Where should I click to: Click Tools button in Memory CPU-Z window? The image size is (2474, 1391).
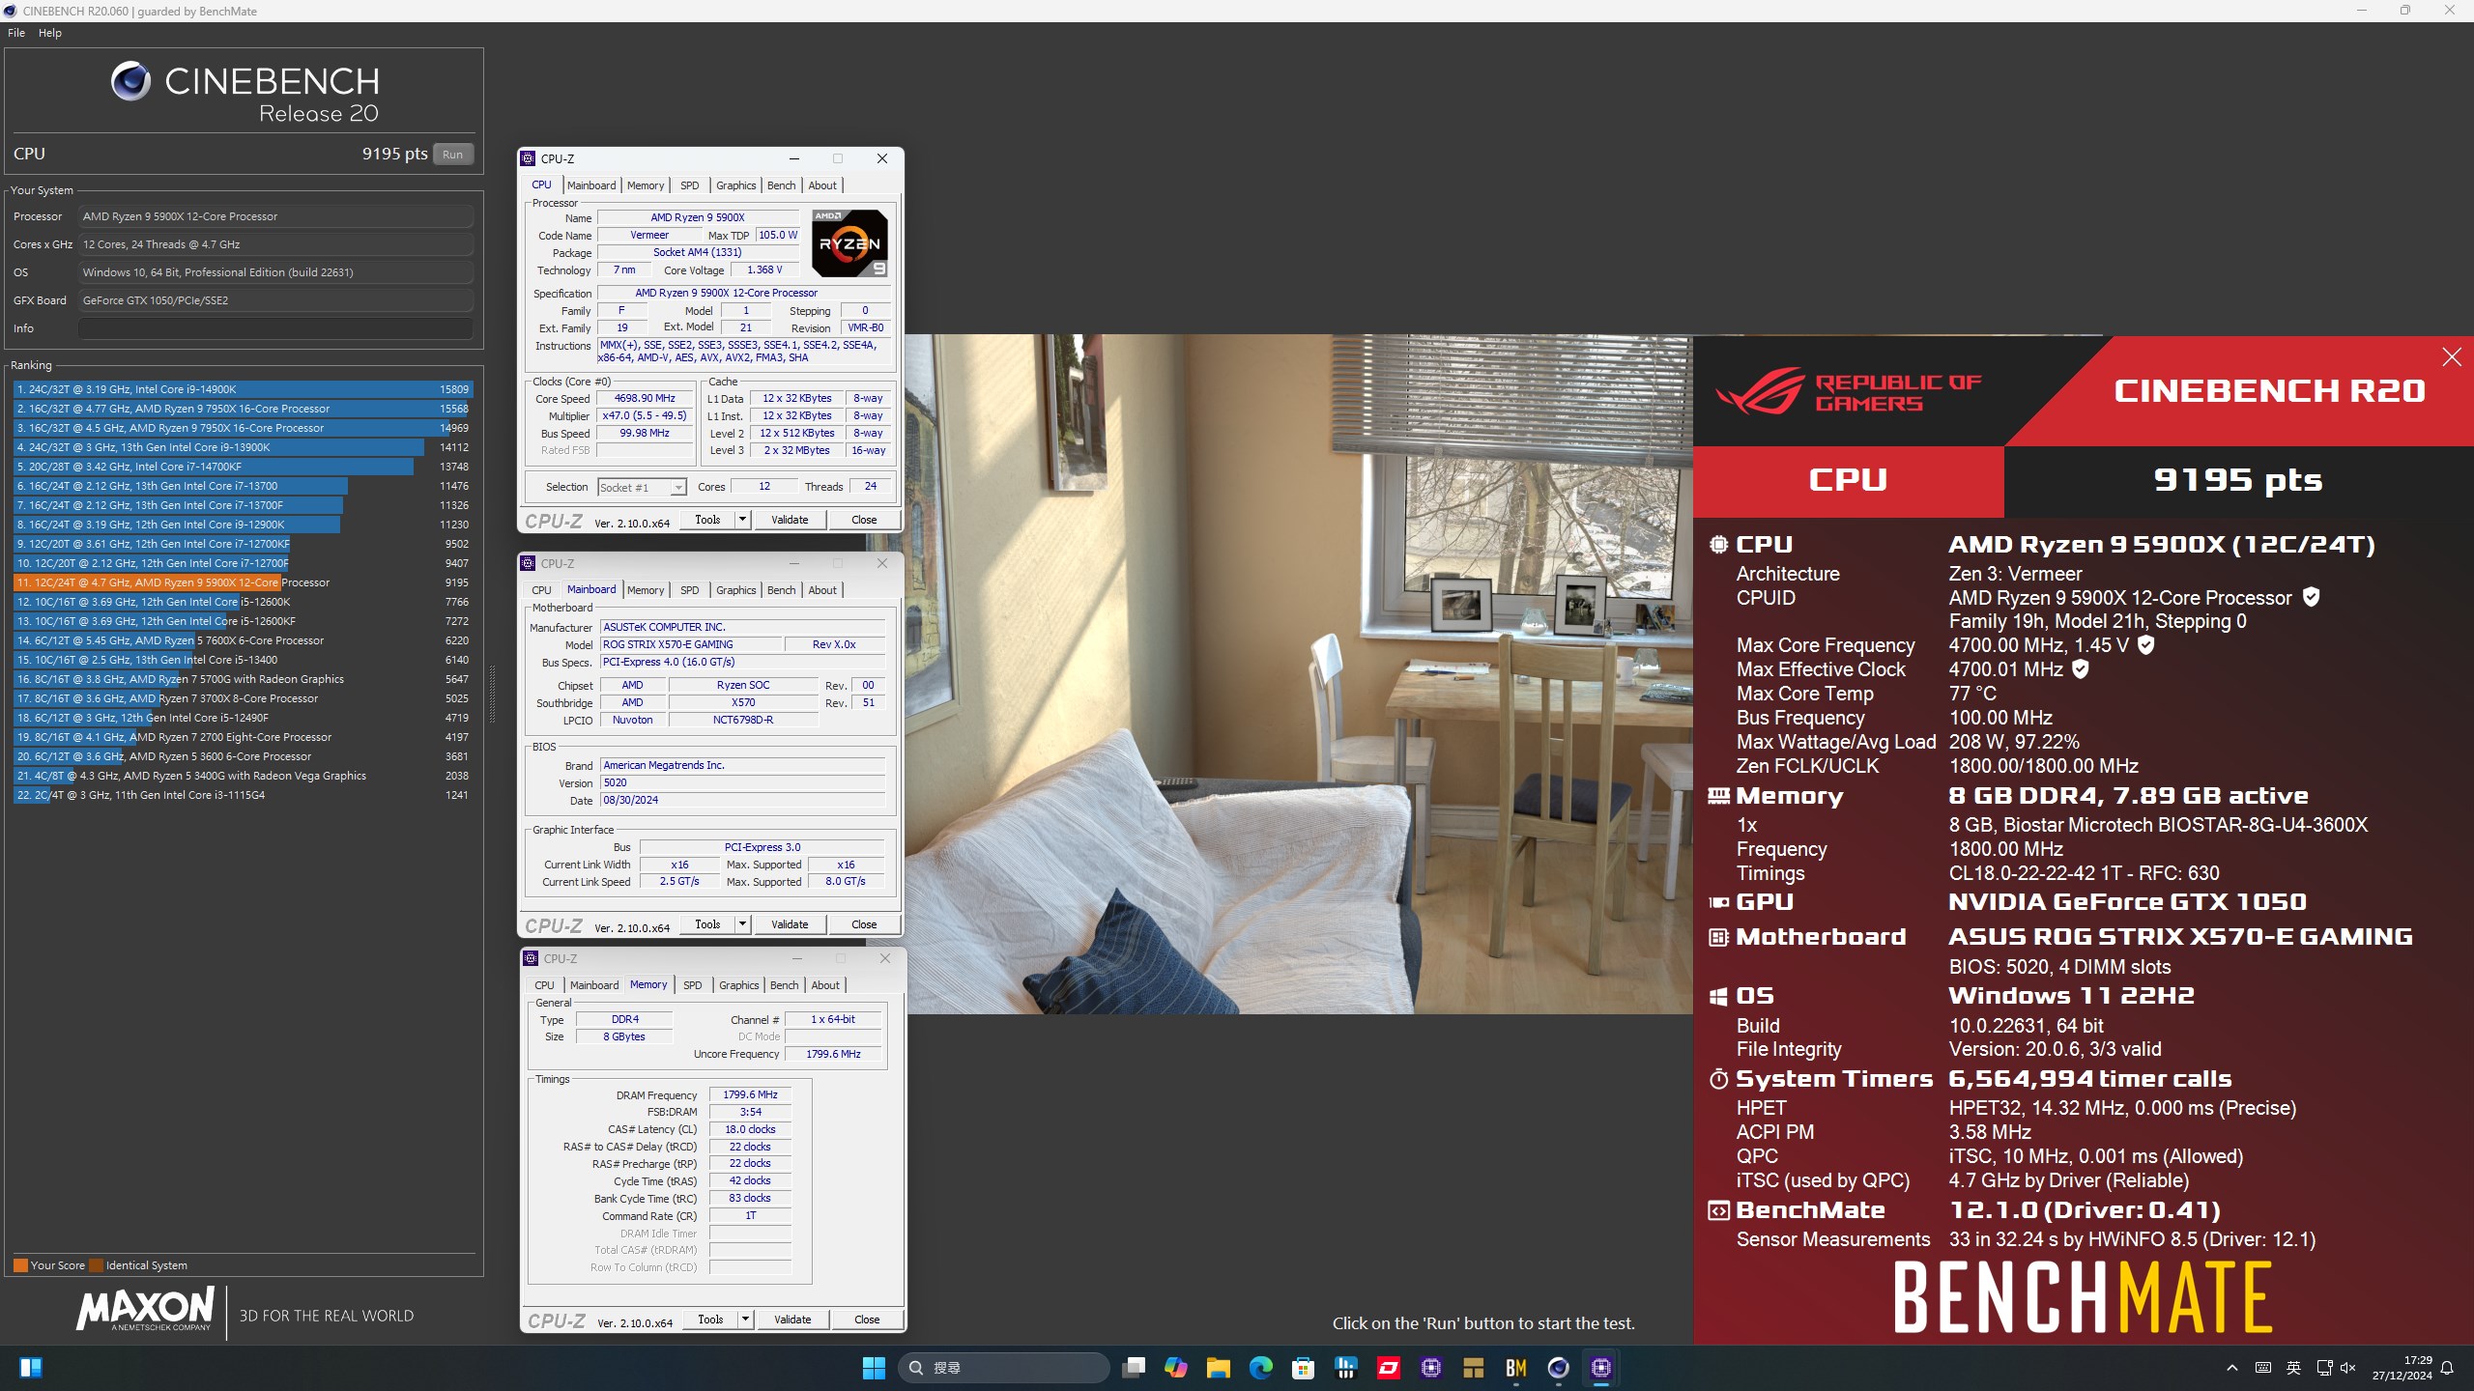pyautogui.click(x=710, y=1320)
